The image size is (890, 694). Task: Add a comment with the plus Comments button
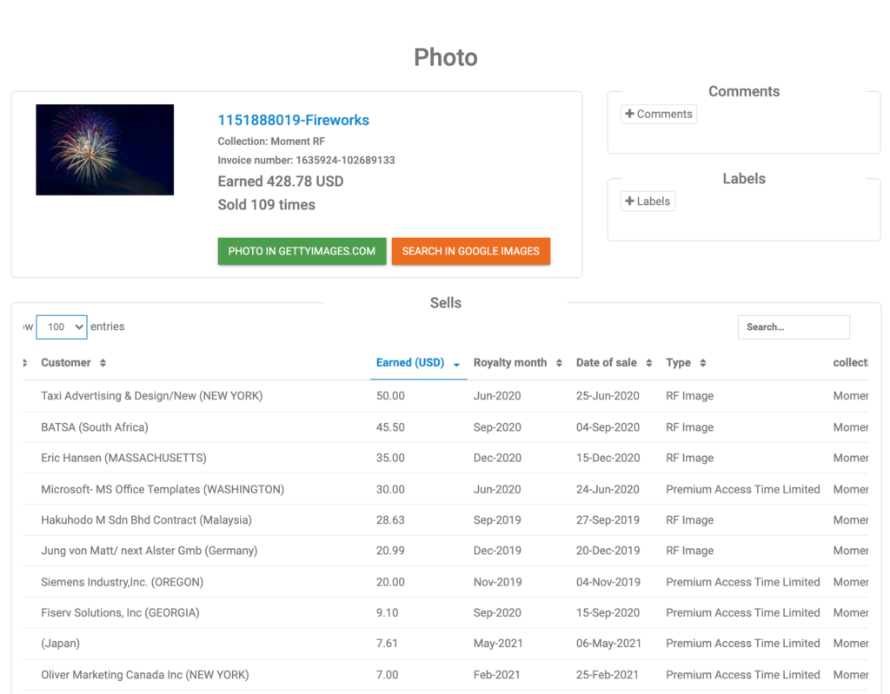coord(659,114)
